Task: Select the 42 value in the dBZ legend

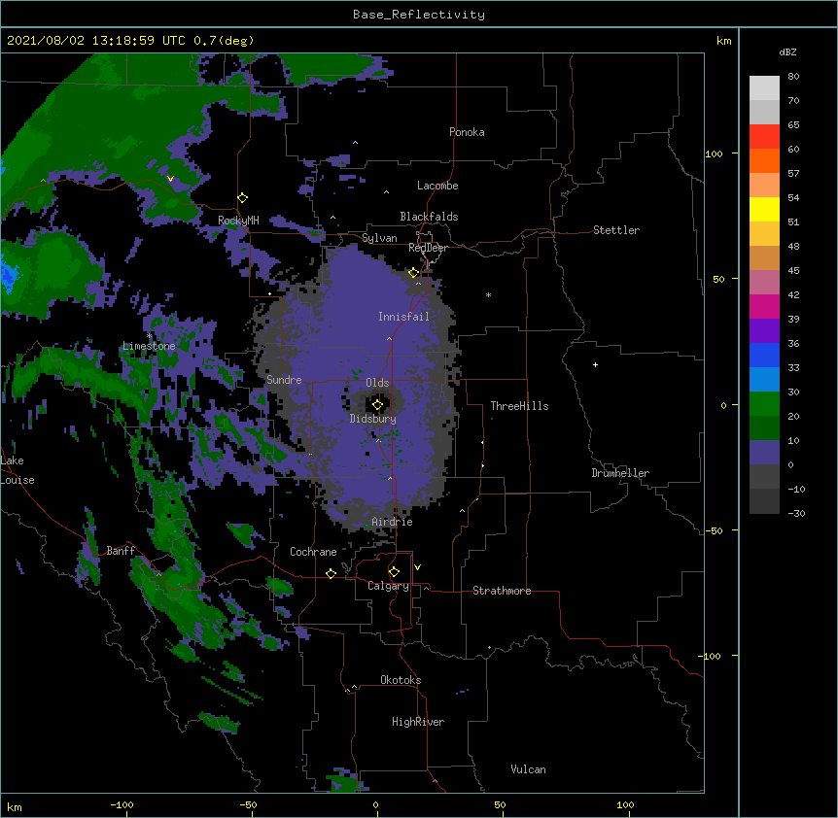Action: (793, 294)
